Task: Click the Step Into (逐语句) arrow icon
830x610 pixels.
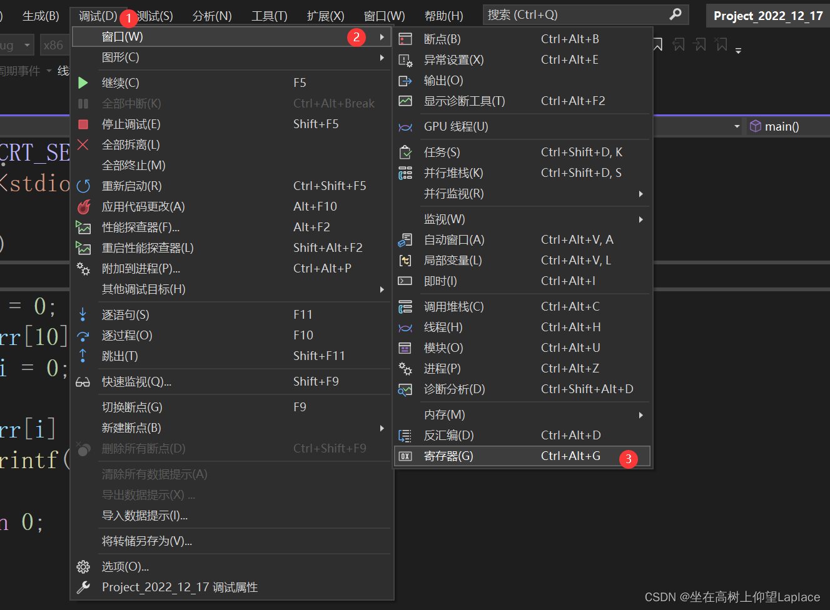Action: point(83,314)
